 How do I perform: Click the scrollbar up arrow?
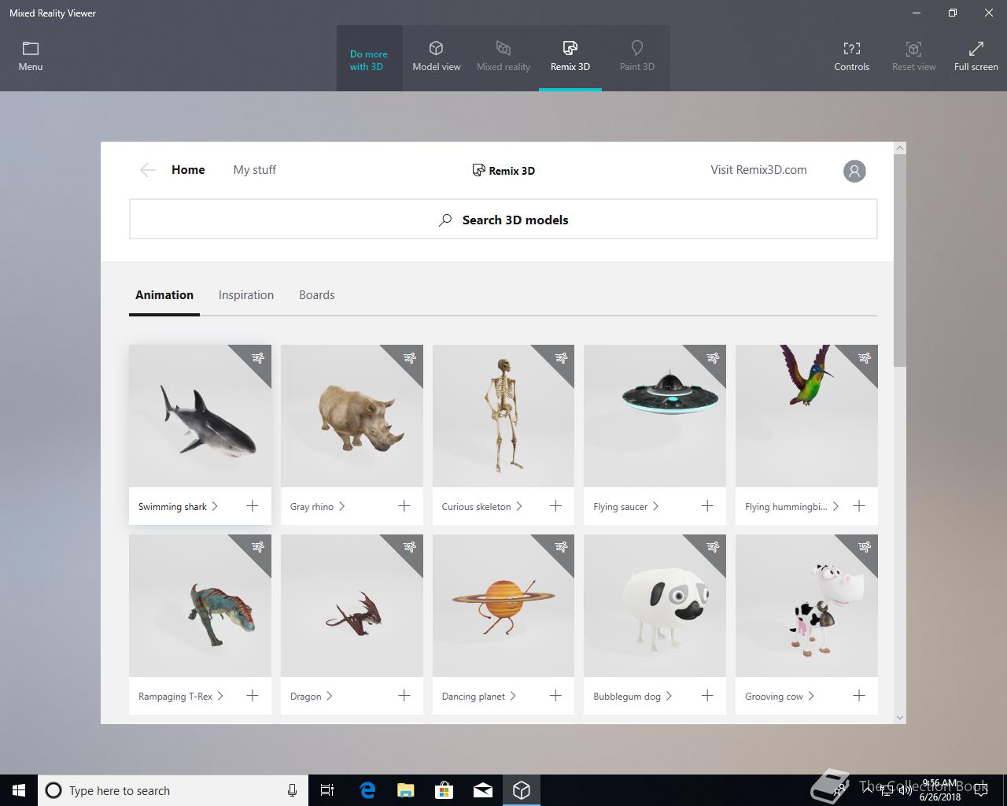900,148
